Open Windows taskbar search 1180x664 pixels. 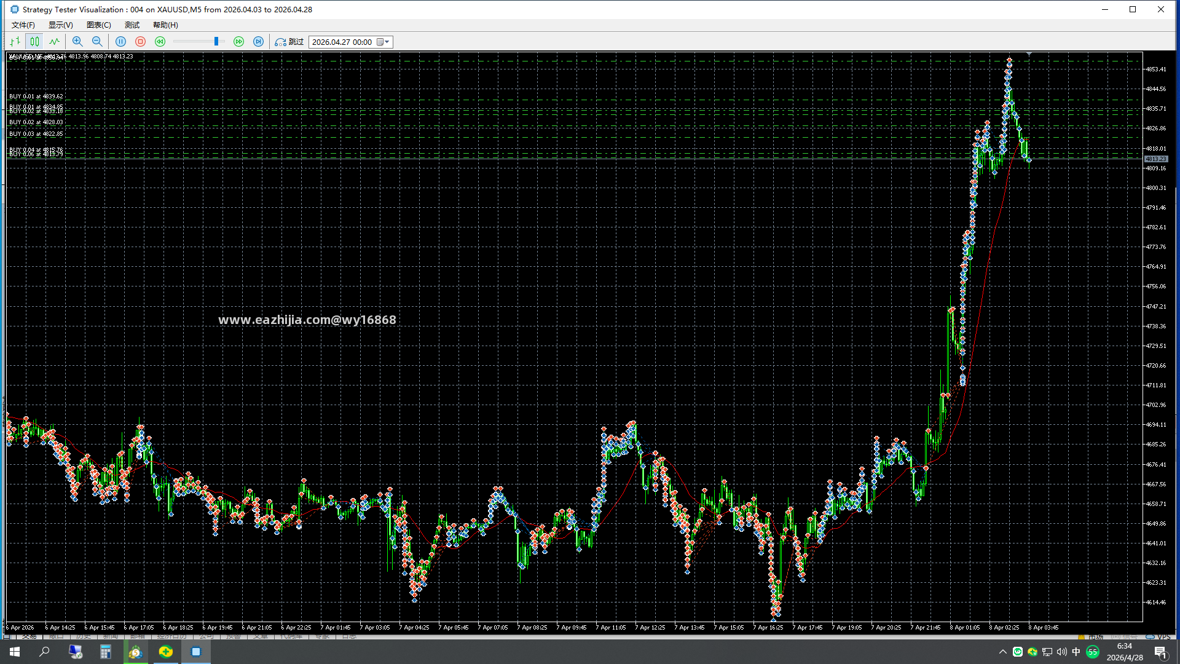click(44, 652)
